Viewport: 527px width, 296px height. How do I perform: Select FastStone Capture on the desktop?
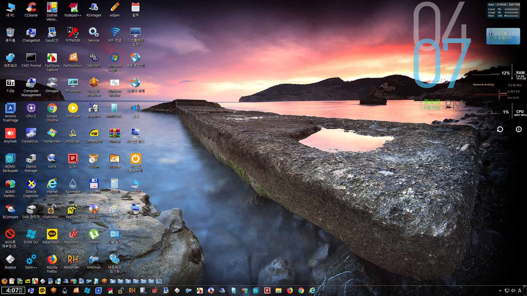[52, 62]
